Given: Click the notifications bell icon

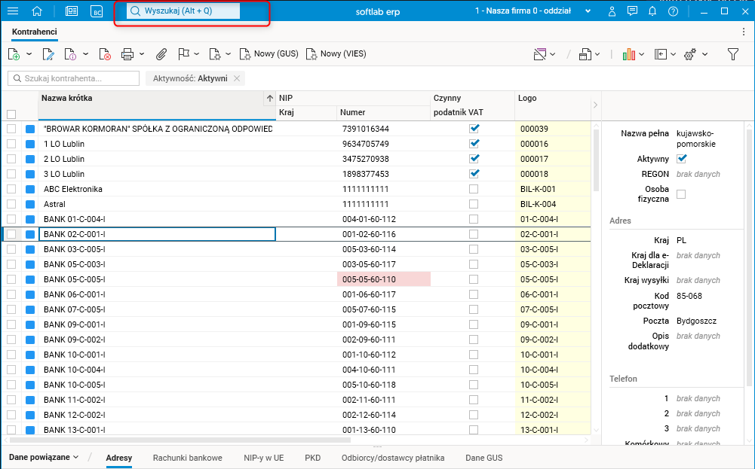Looking at the screenshot, I should (652, 11).
